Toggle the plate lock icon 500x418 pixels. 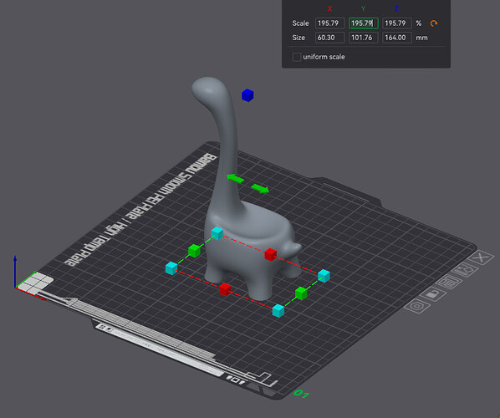click(433, 294)
